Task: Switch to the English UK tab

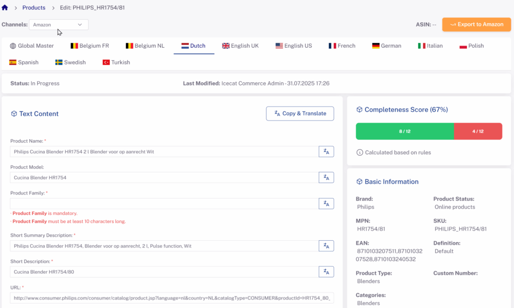Action: [x=240, y=46]
